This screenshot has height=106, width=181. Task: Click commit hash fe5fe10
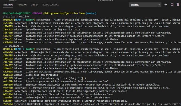click(8, 88)
